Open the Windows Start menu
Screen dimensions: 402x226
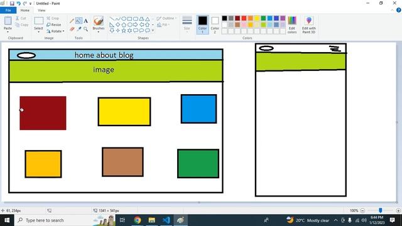tap(7, 220)
